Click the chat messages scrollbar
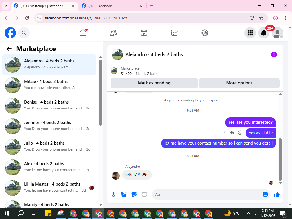This screenshot has height=219, width=292. pyautogui.click(x=280, y=159)
